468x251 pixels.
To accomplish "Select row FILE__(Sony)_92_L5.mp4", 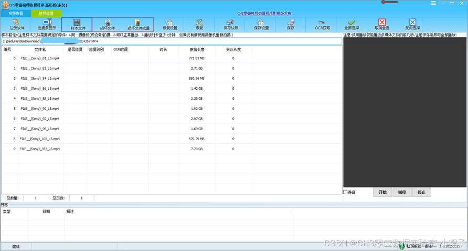I will point(172,119).
